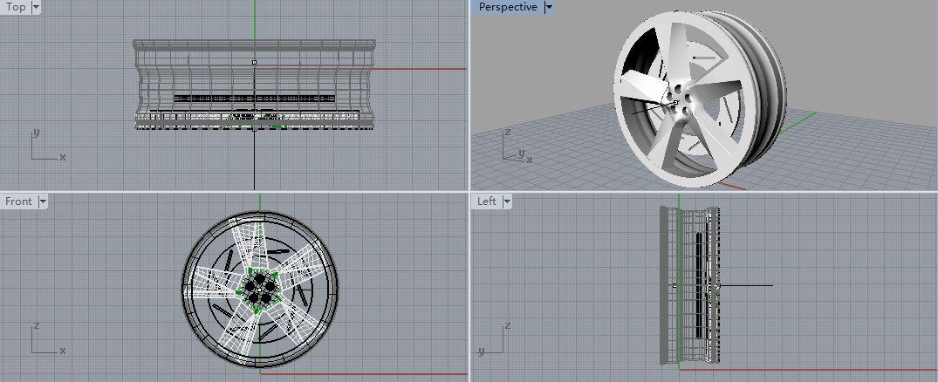This screenshot has height=382, width=938.
Task: Click the Top viewport title label
Action: (16, 7)
